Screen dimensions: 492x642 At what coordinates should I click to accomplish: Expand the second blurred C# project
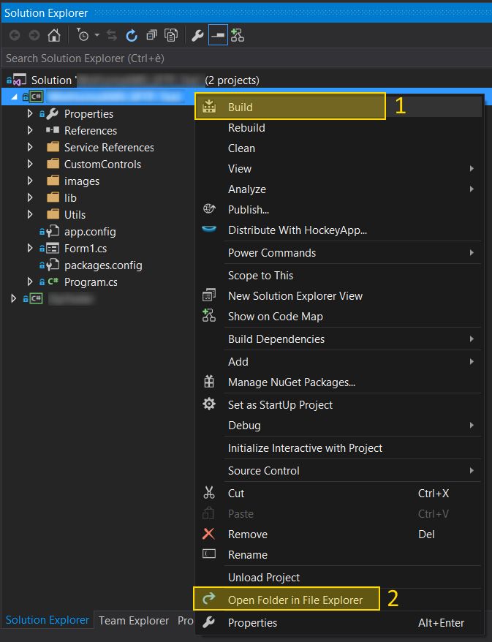pos(13,298)
